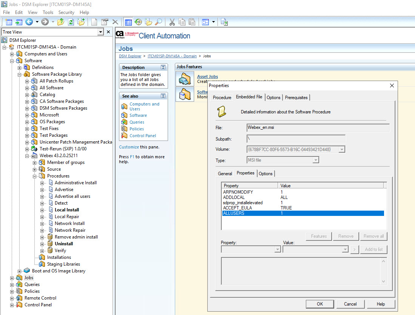This screenshot has height=315, width=415.
Task: Click the Asset Jobs feature icon
Action: pyautogui.click(x=185, y=79)
